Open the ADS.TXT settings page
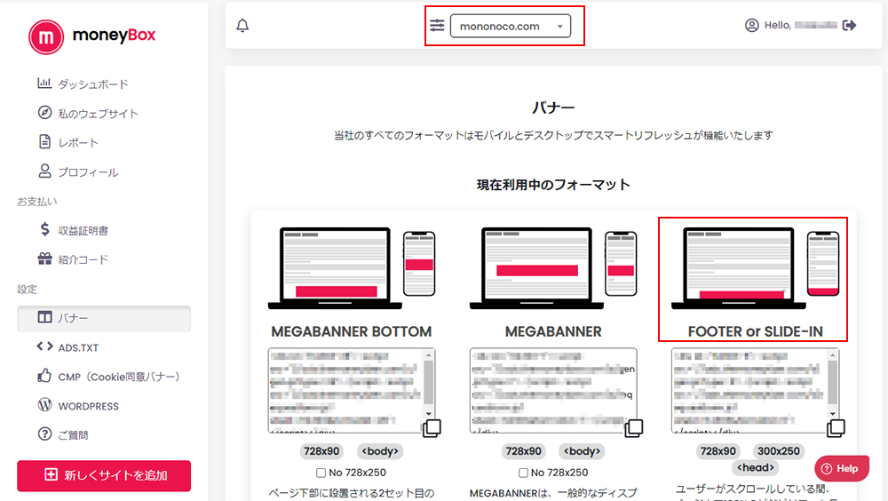This screenshot has width=888, height=501. point(77,347)
